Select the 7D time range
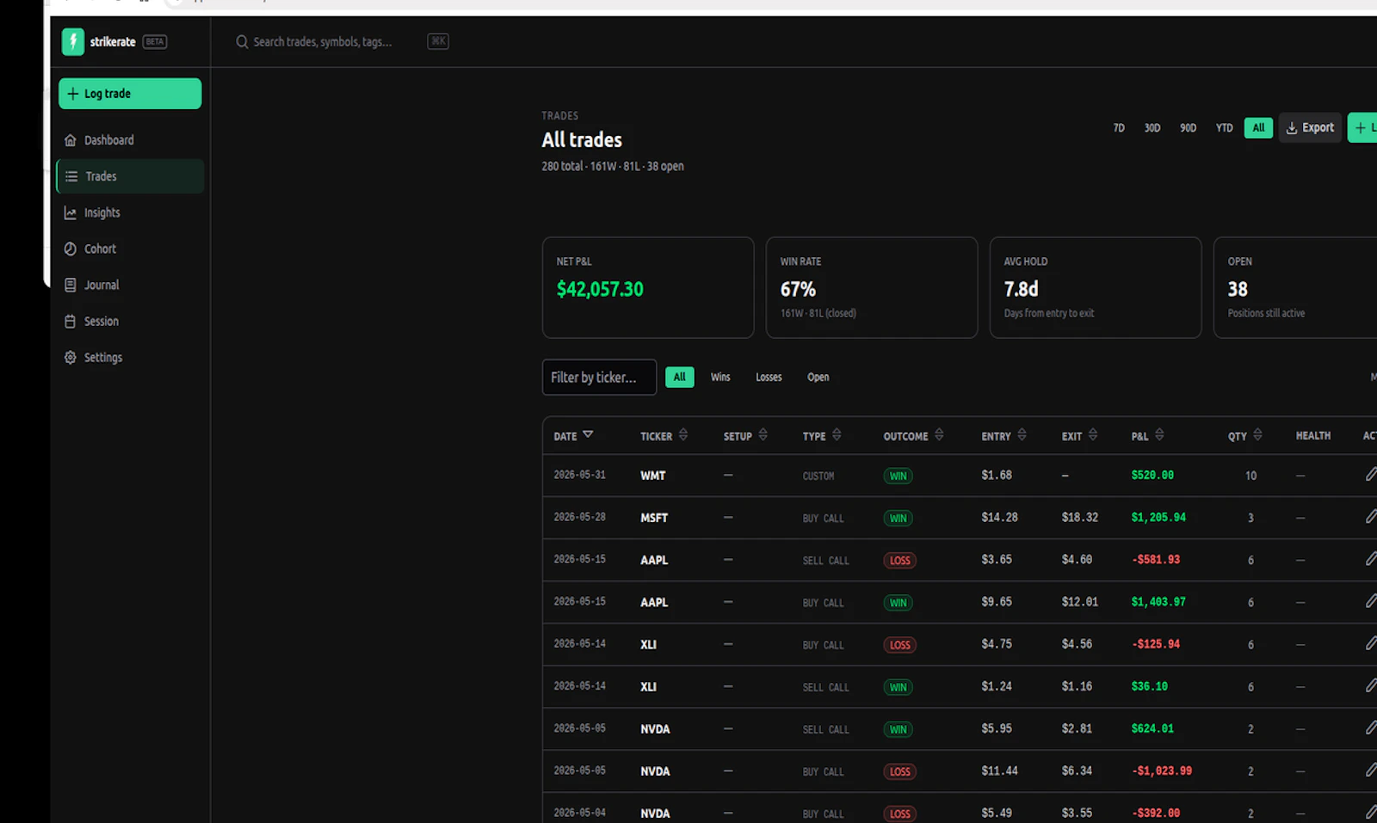The image size is (1377, 823). [x=1119, y=128]
